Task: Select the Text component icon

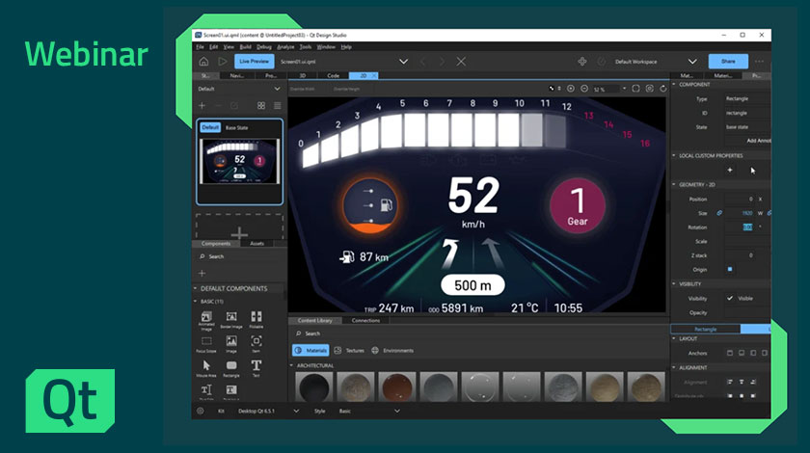Action: (256, 366)
